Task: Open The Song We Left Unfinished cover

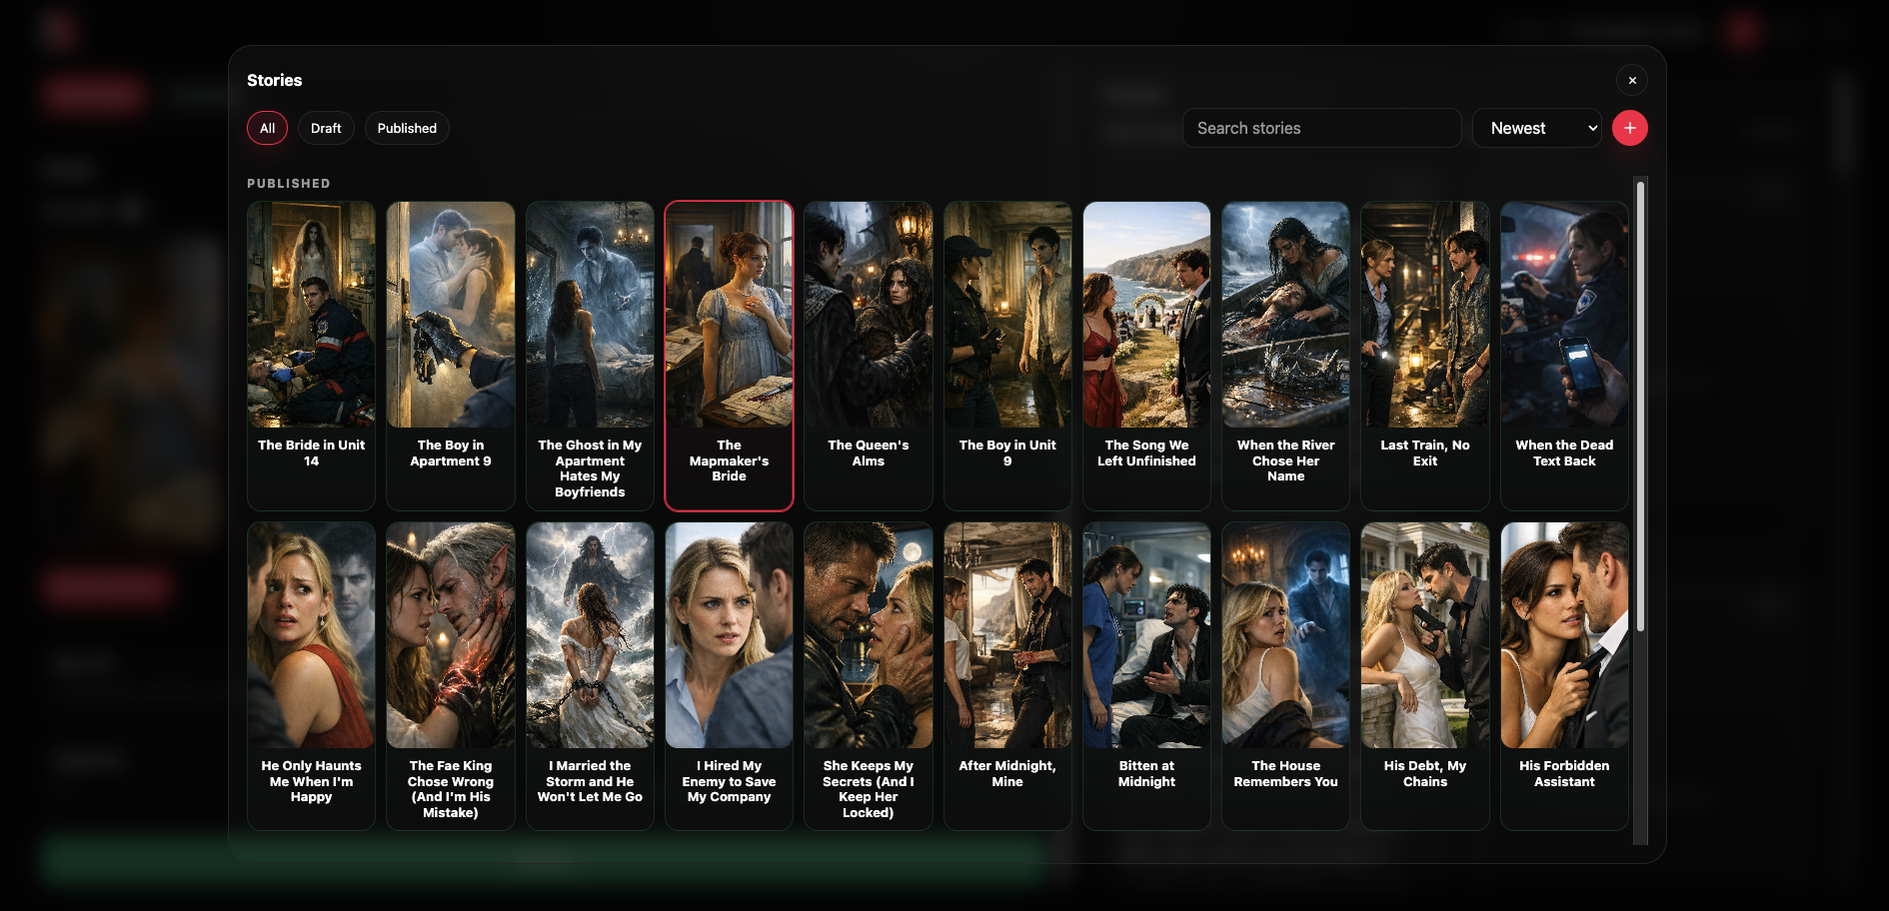Action: pyautogui.click(x=1146, y=315)
